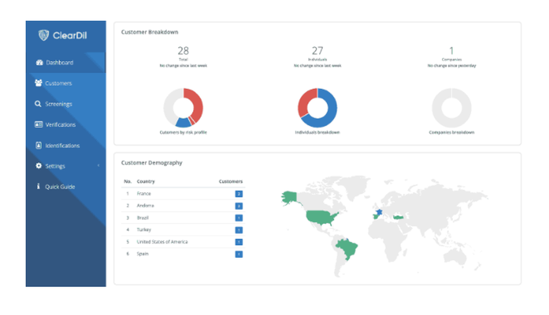Click the Customer Demography heading
The height and width of the screenshot is (315, 549).
[152, 163]
